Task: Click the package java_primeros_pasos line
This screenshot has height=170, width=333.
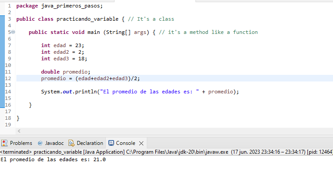Action: [59, 6]
